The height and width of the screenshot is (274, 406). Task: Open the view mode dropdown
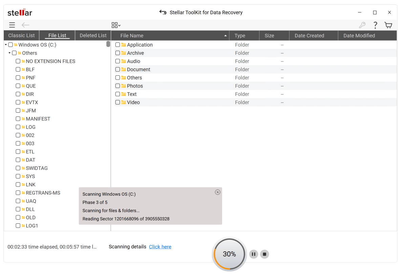[116, 25]
